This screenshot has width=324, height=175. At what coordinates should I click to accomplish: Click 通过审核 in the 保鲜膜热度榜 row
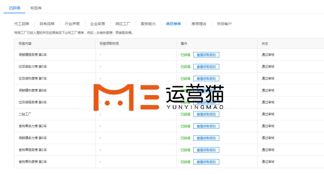click(268, 90)
